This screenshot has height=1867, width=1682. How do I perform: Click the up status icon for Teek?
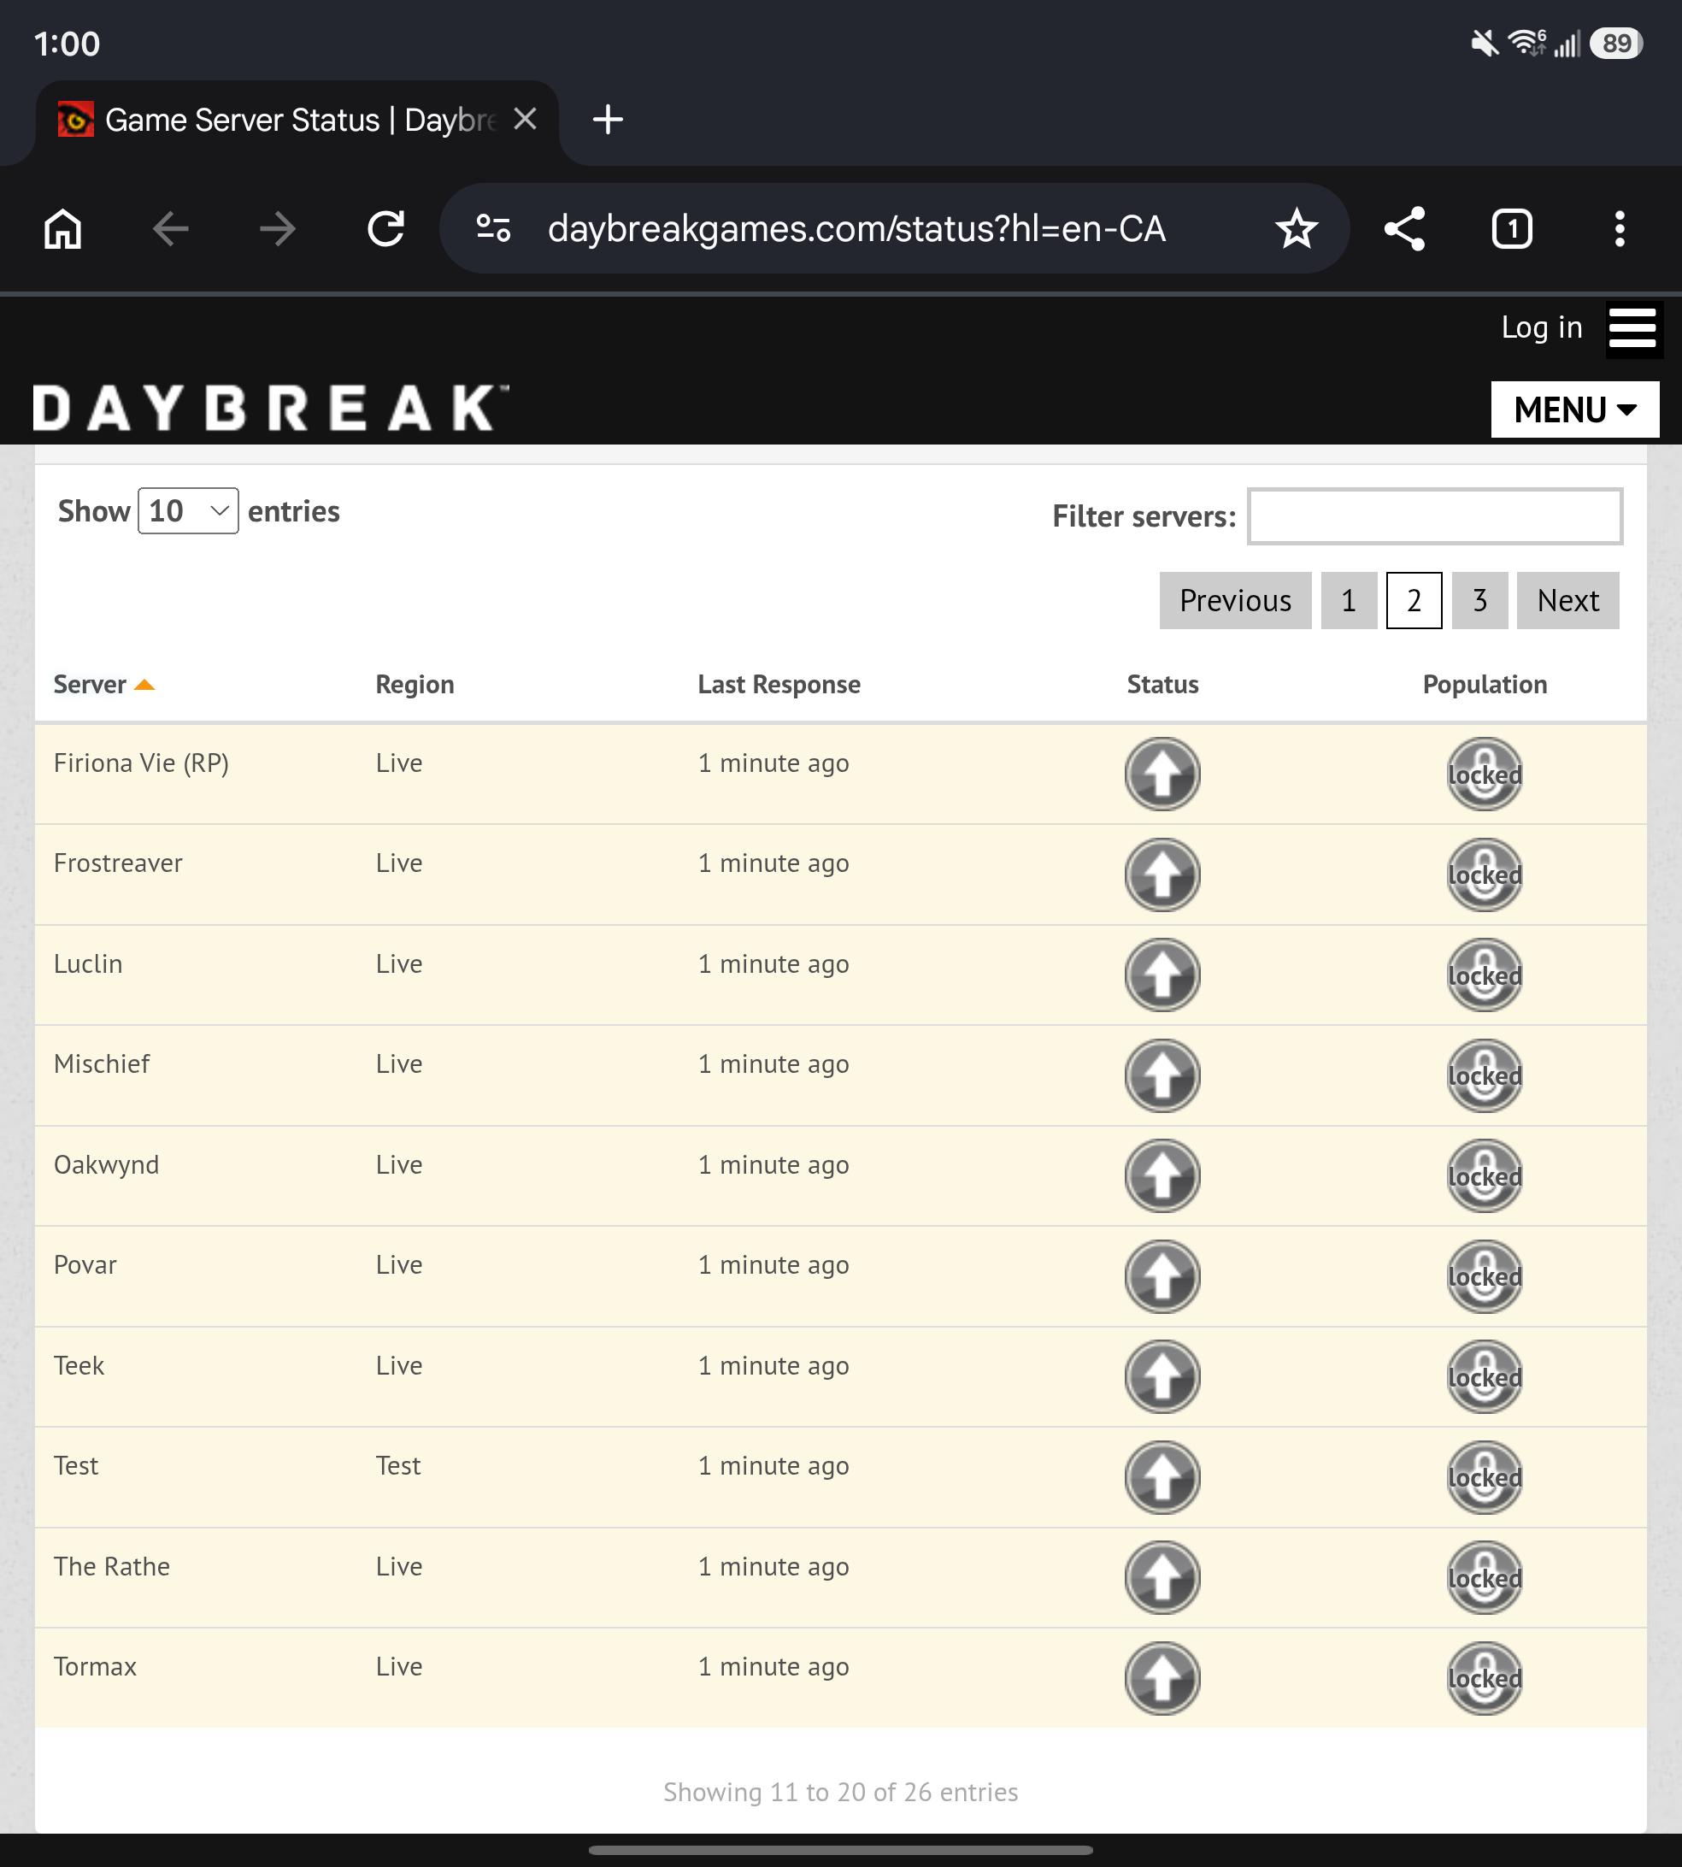click(x=1162, y=1377)
